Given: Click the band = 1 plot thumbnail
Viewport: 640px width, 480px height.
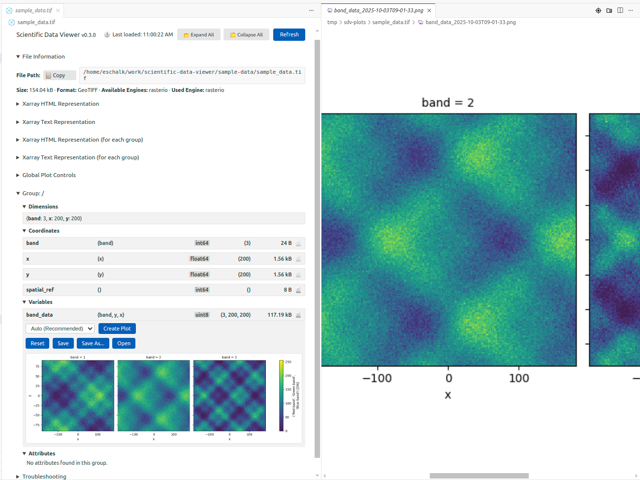Looking at the screenshot, I should (x=77, y=395).
